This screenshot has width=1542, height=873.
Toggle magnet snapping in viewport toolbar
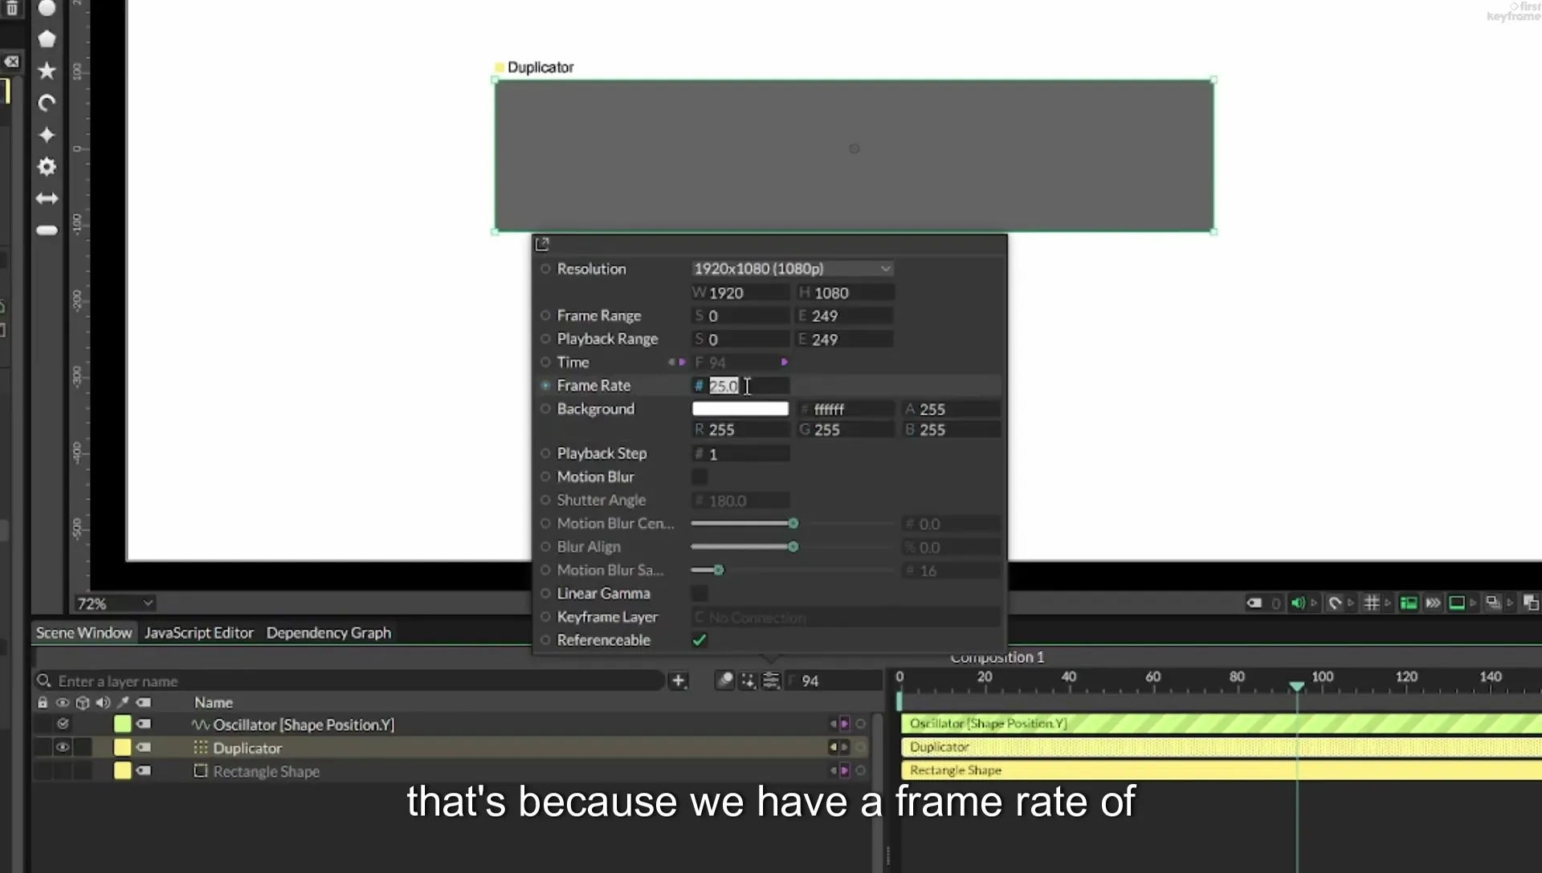[x=1334, y=603]
